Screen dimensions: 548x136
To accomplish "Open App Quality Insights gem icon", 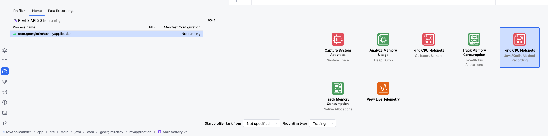I will pyautogui.click(x=5, y=82).
